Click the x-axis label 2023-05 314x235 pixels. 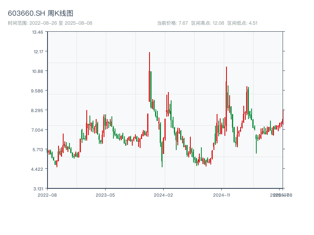(105, 195)
